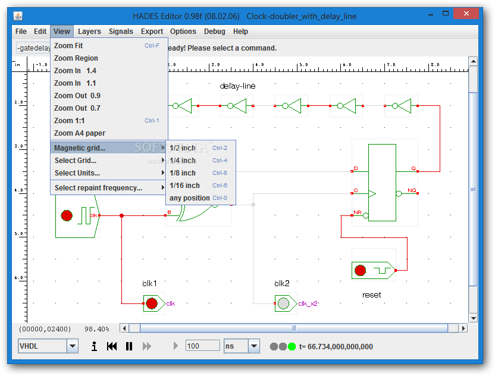Screen dimensions: 495x376
Task: Click the clk_x2 signal label
Action: 308,303
